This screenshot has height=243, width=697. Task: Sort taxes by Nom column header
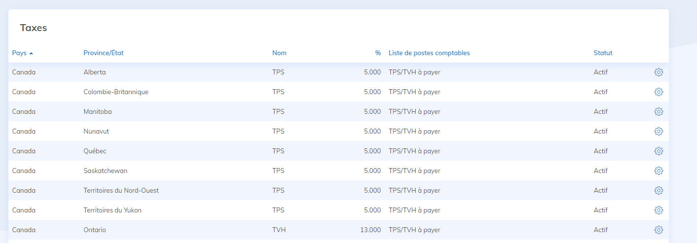279,53
